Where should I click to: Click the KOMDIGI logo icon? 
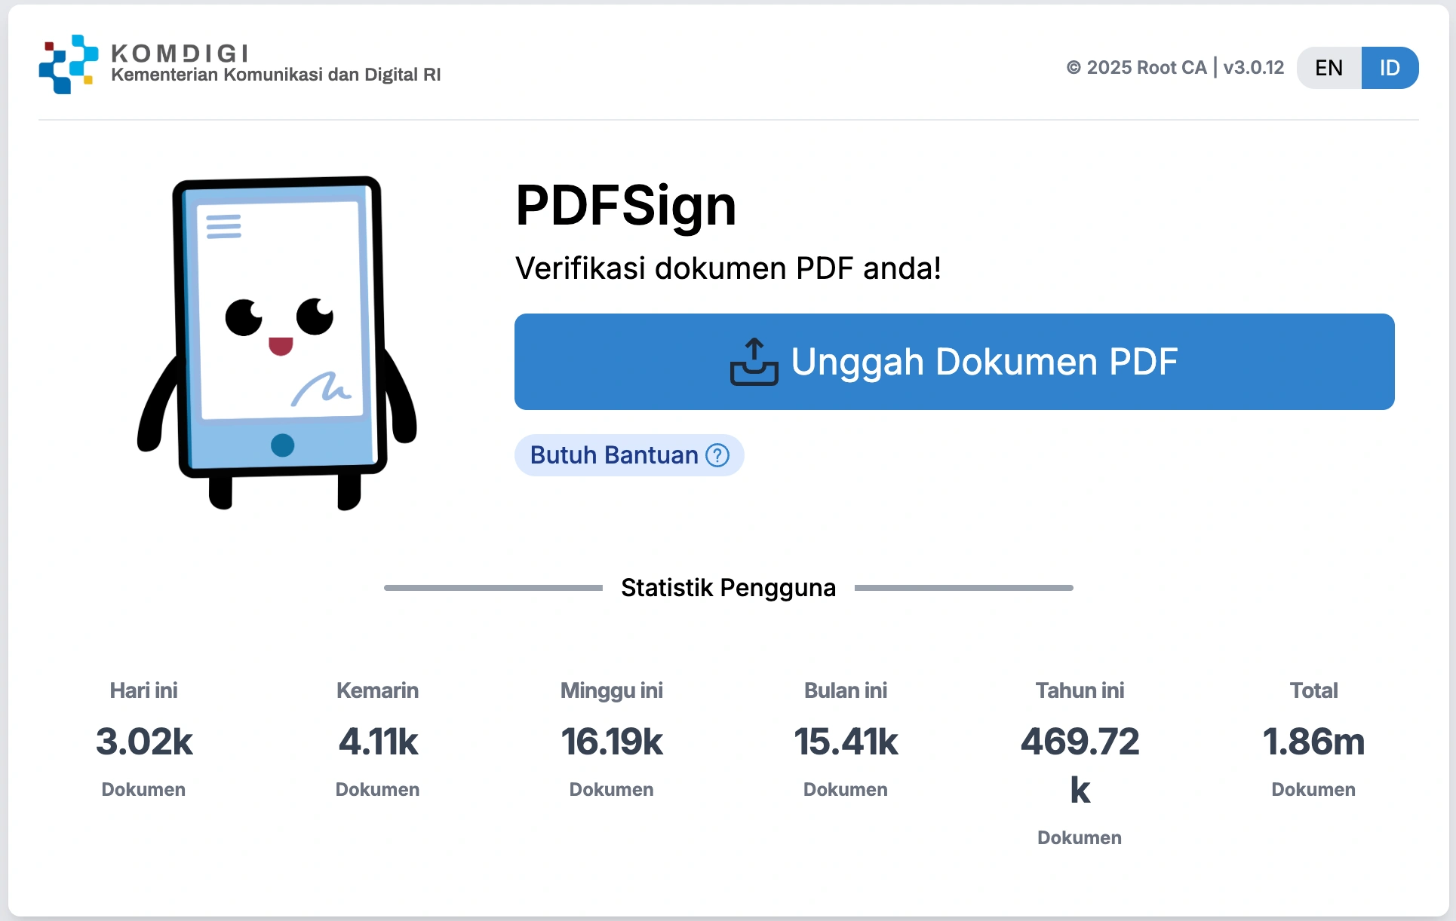tap(69, 64)
